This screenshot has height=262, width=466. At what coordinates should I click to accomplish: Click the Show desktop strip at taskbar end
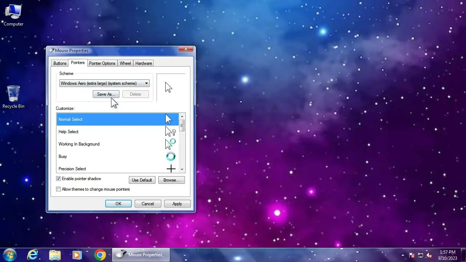tap(463, 255)
